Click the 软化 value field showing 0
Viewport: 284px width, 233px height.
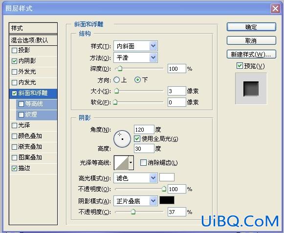point(177,102)
